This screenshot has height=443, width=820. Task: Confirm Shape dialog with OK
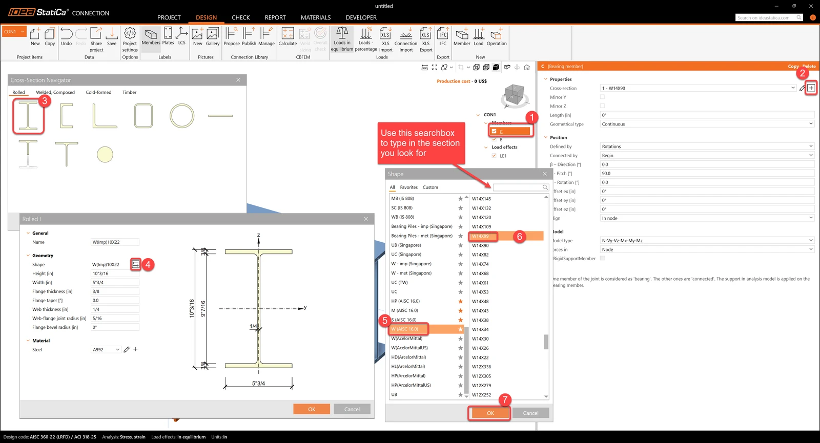click(x=490, y=413)
